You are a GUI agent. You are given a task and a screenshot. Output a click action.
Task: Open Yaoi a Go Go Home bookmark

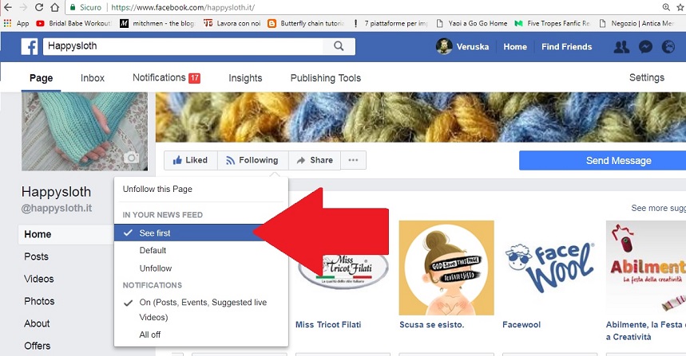tap(472, 23)
